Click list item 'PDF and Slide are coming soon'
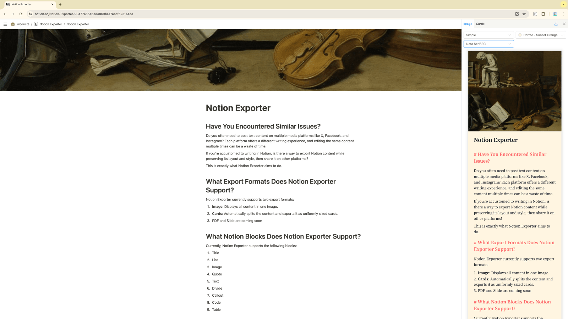Viewport: 568px width, 319px height. click(x=237, y=221)
